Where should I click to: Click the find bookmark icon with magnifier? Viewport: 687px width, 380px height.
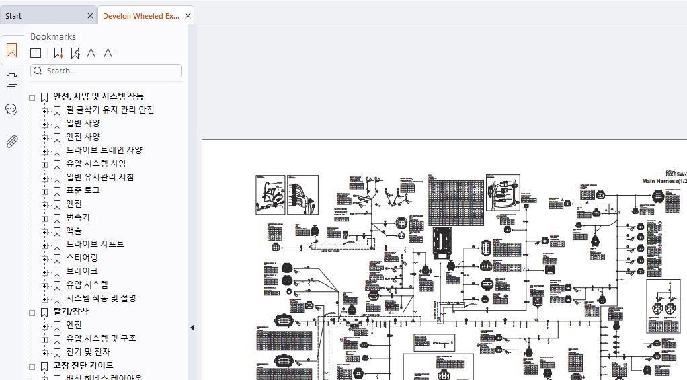click(75, 53)
